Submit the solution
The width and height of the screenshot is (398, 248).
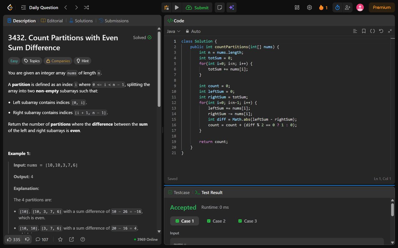[x=197, y=7]
